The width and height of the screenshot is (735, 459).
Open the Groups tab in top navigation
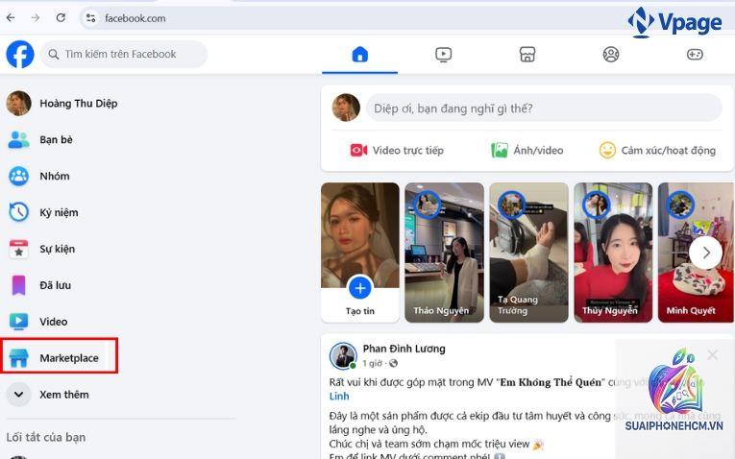tap(611, 55)
